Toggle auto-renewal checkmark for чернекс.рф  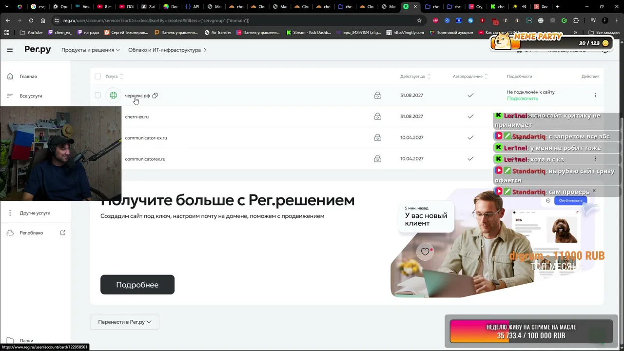click(470, 96)
